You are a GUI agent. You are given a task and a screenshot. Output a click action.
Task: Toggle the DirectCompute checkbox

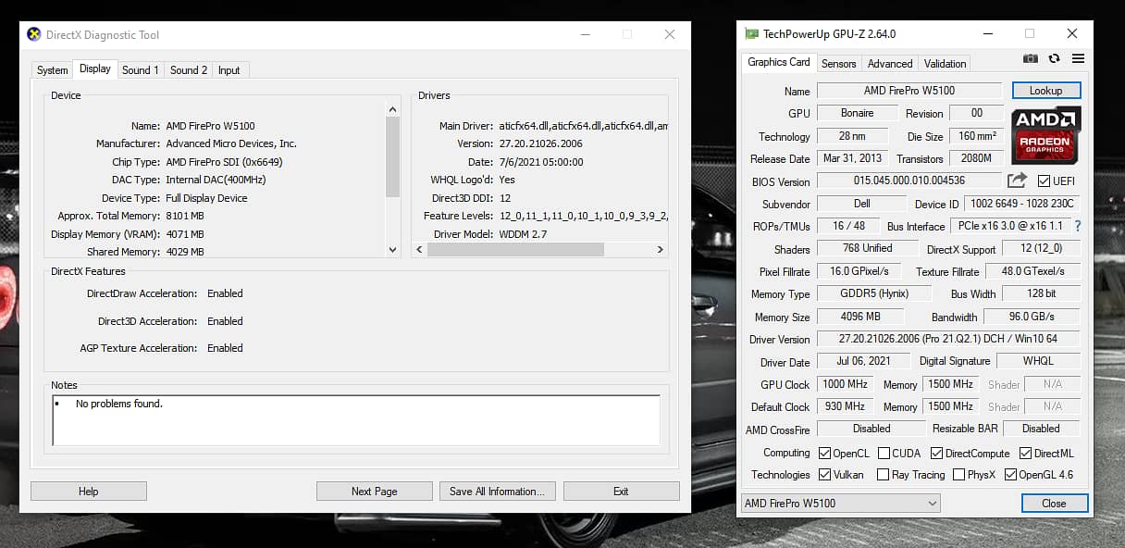(x=936, y=454)
